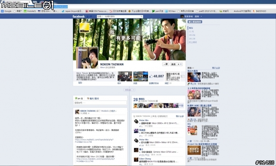Click the write-something composer text box
The width and height of the screenshot is (276, 166).
100,103
